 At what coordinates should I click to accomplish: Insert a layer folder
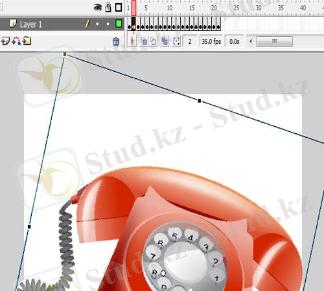click(x=27, y=41)
